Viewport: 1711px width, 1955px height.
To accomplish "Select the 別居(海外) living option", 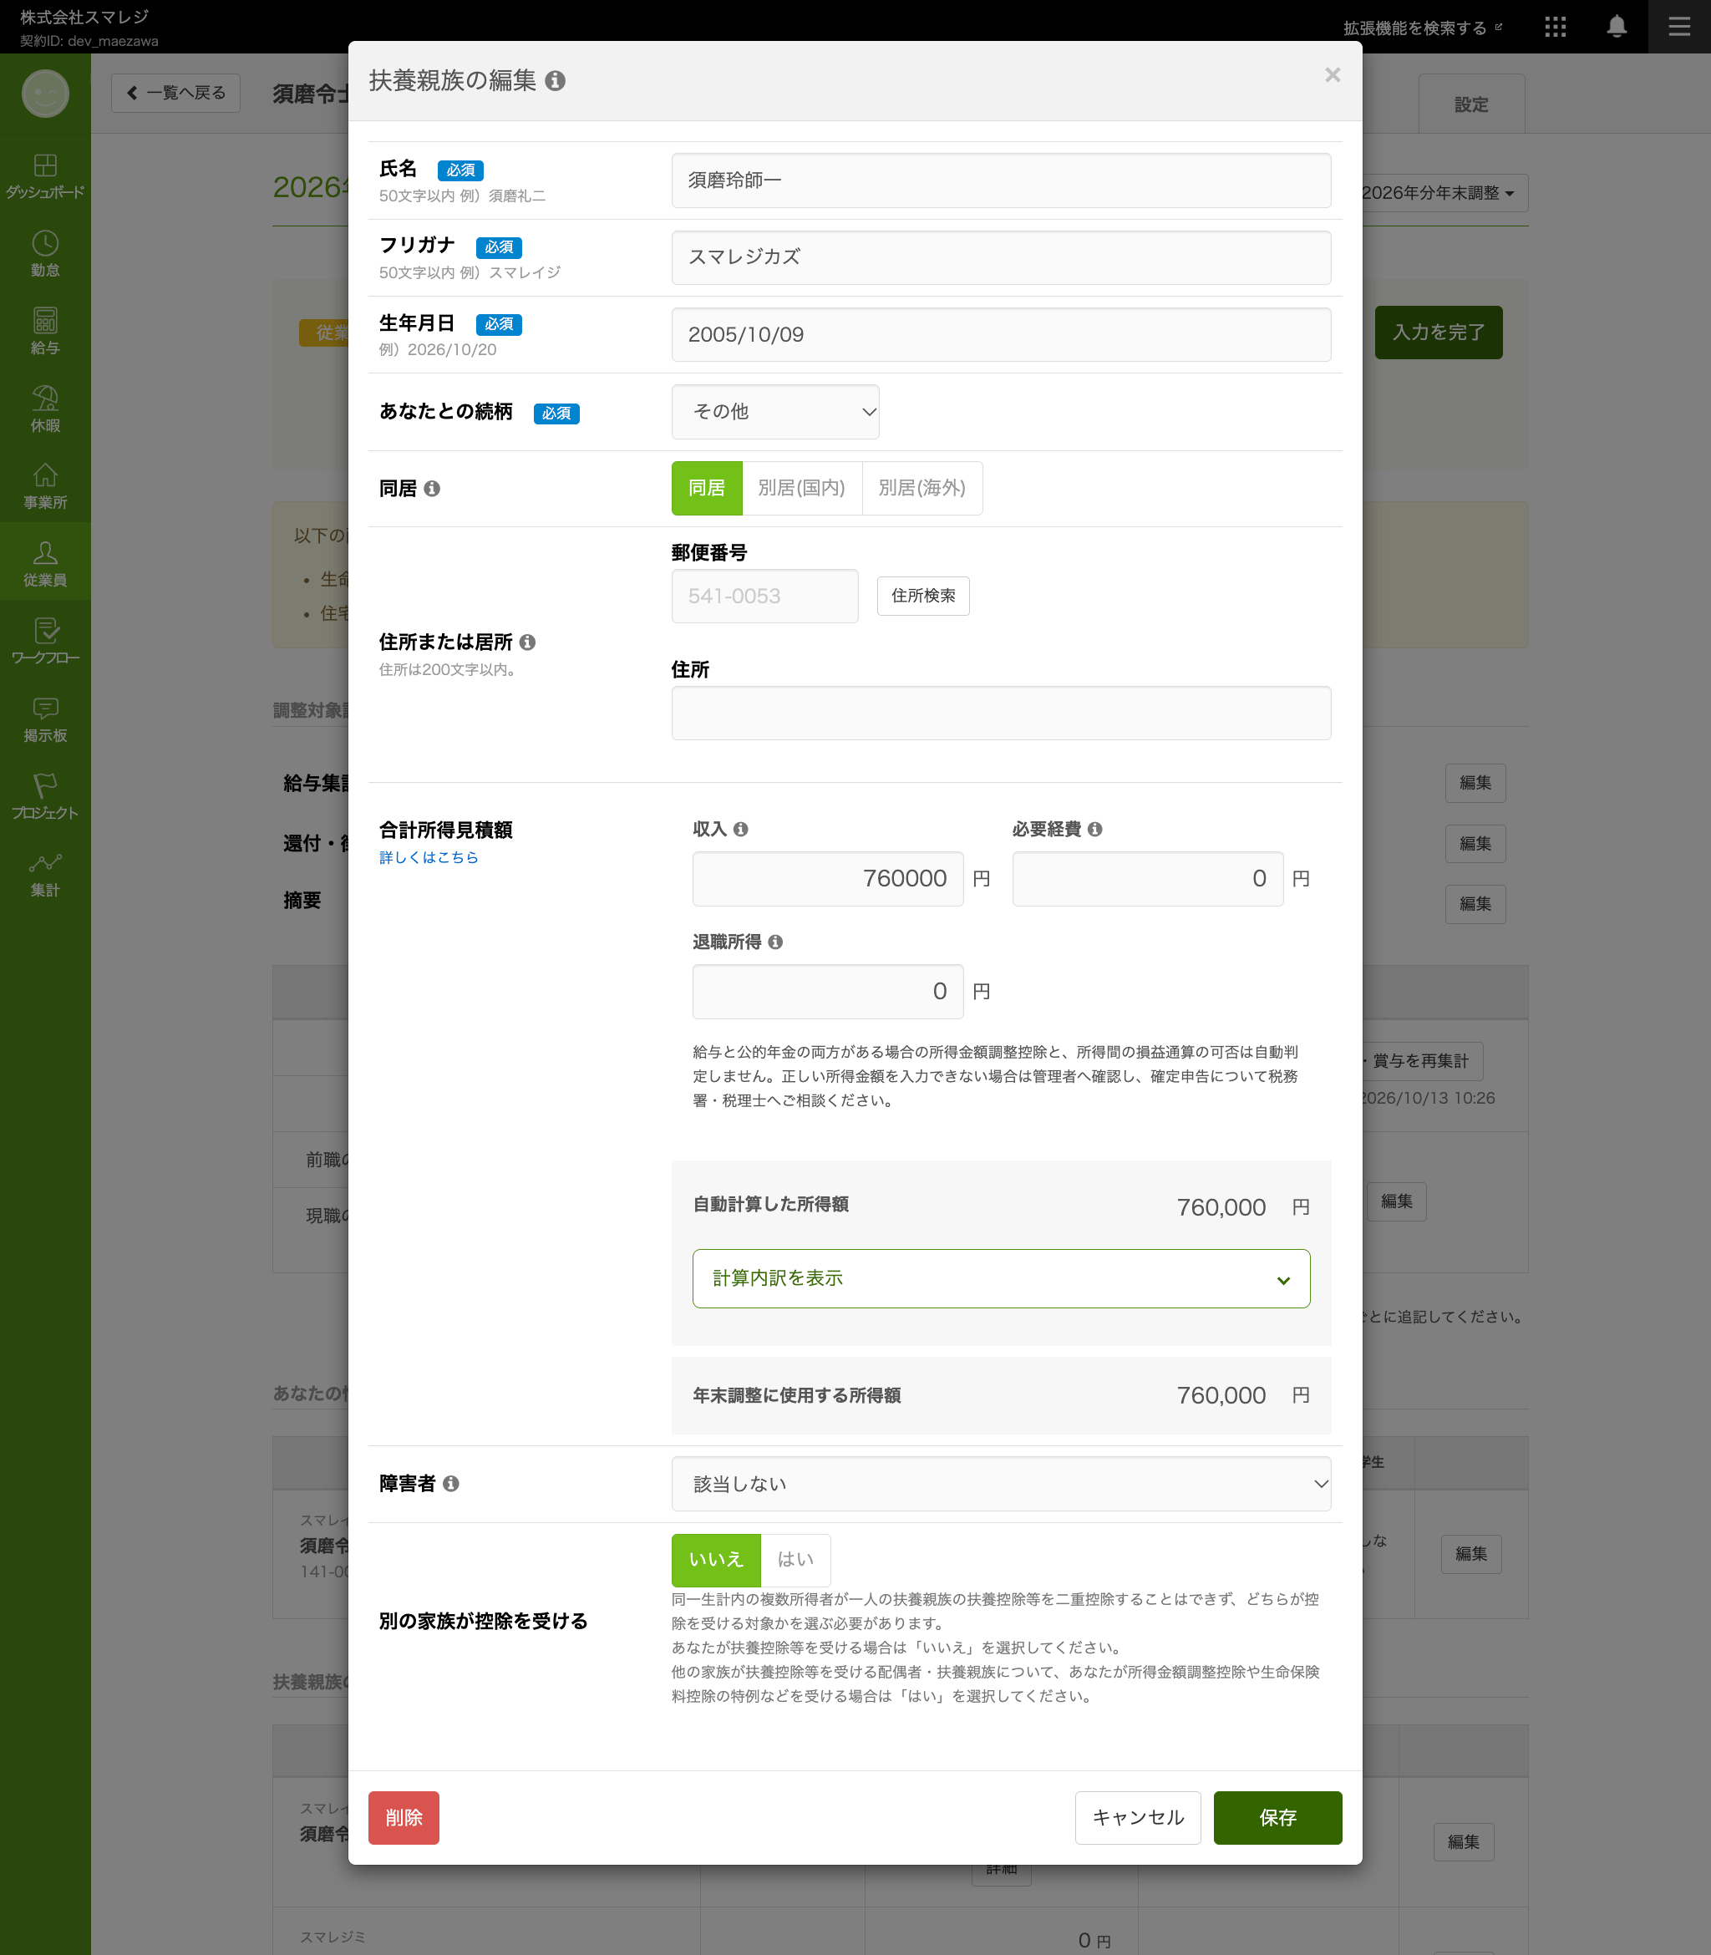I will click(x=922, y=489).
